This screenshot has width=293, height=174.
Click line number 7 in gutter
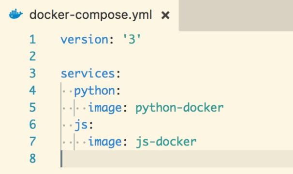(32, 141)
